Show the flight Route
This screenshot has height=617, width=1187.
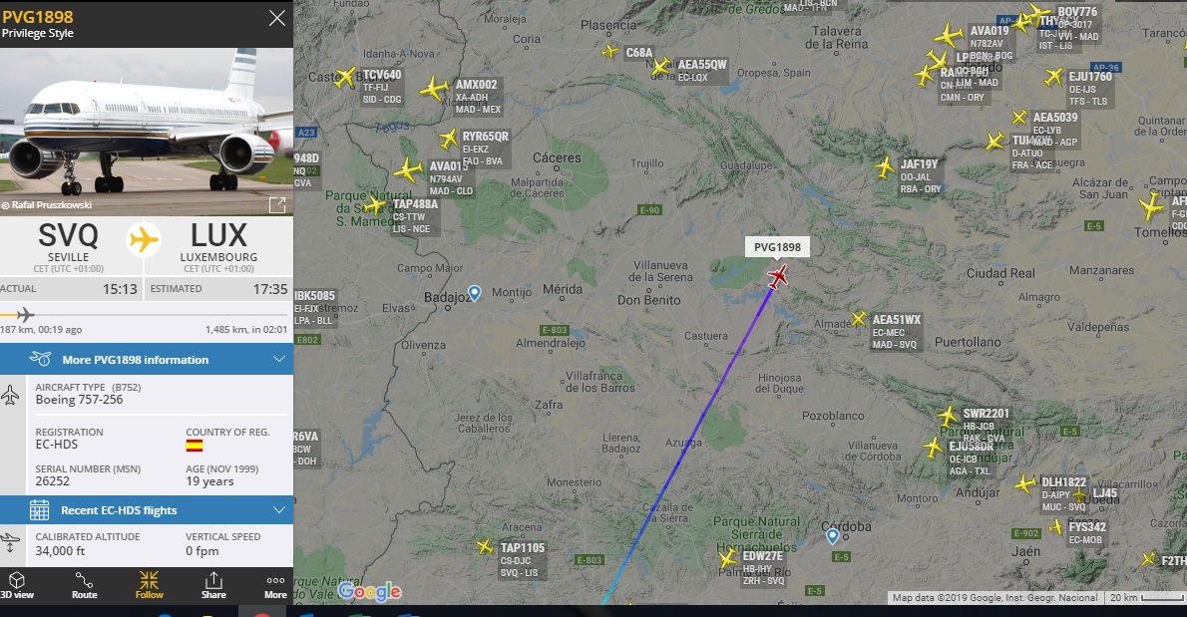[84, 585]
